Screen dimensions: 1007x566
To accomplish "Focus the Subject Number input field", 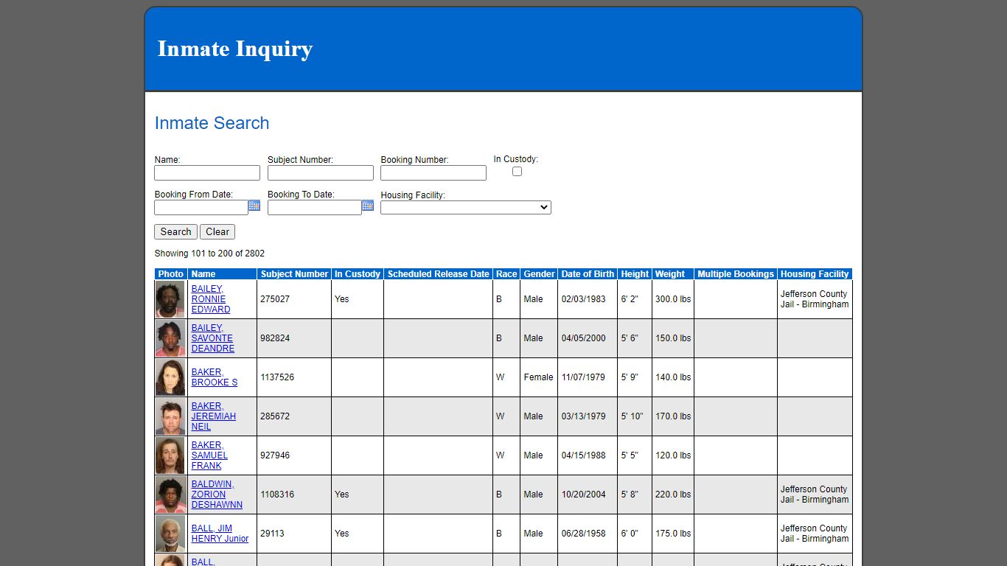I will [321, 173].
